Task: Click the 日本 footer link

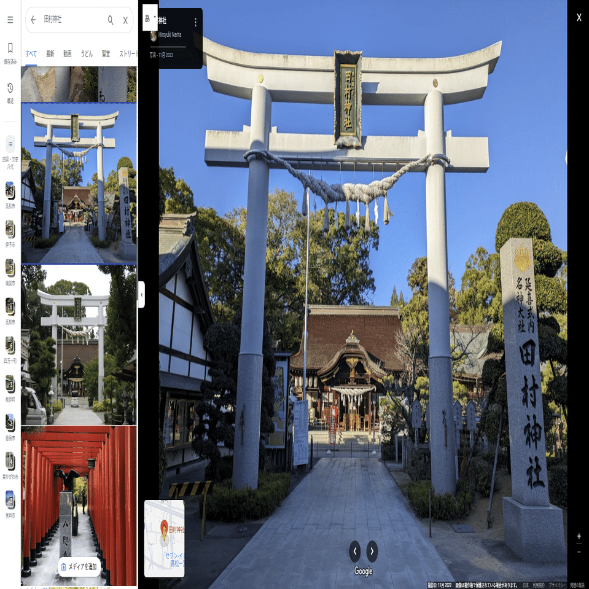Action: (526, 585)
